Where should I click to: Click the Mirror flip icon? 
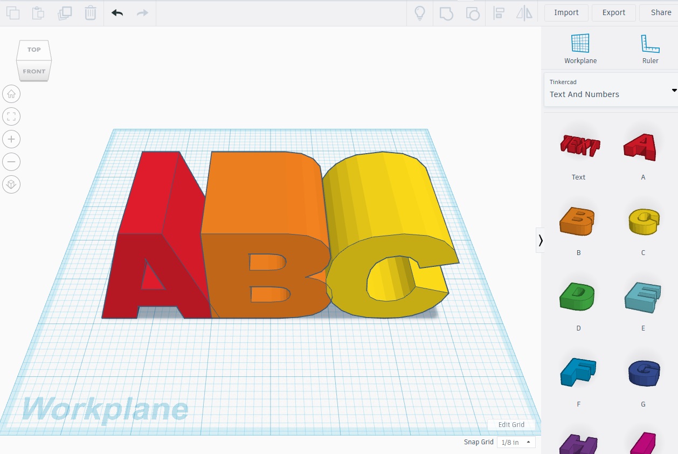524,13
